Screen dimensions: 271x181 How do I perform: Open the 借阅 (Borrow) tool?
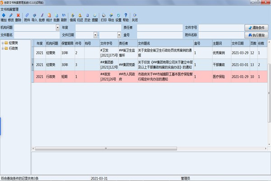point(72,18)
